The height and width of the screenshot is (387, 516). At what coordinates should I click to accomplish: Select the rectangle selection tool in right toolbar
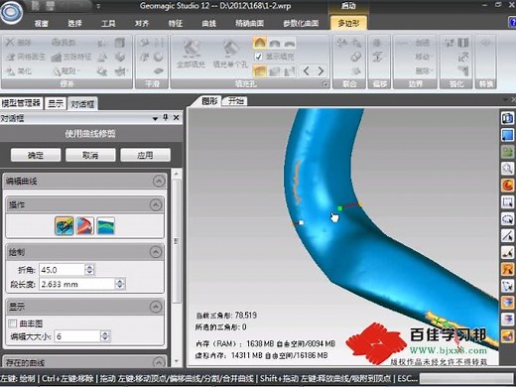click(507, 201)
